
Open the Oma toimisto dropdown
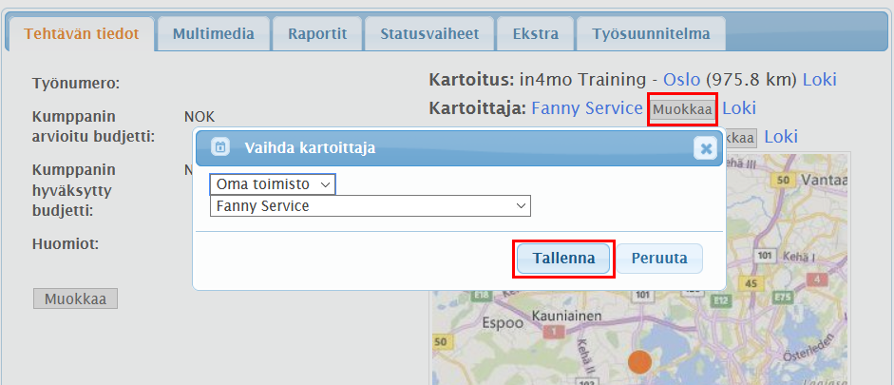click(x=273, y=183)
